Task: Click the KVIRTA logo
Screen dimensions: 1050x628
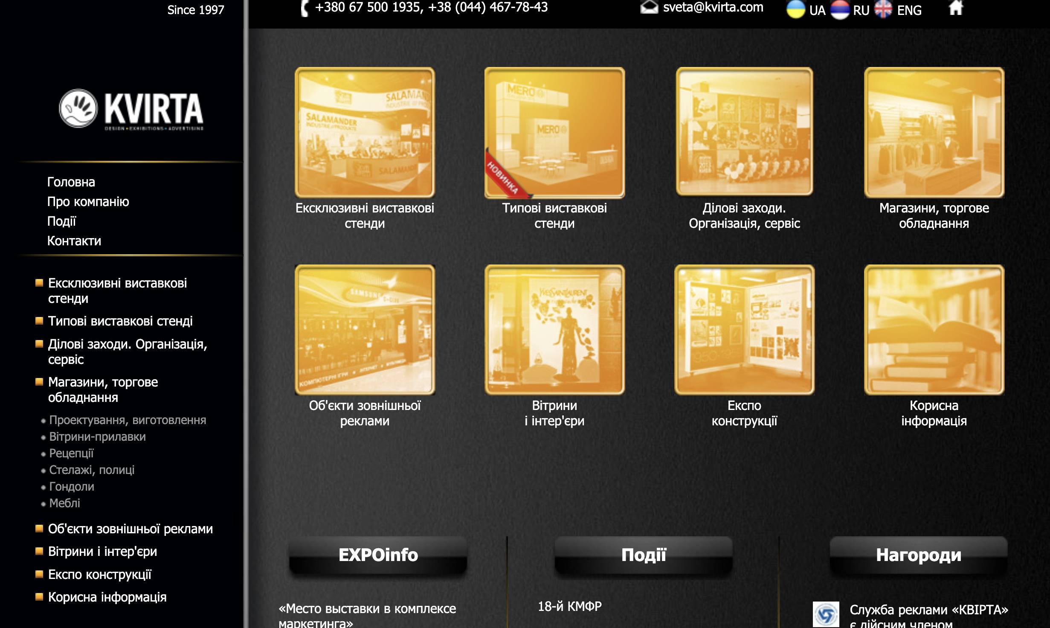Action: [x=131, y=109]
